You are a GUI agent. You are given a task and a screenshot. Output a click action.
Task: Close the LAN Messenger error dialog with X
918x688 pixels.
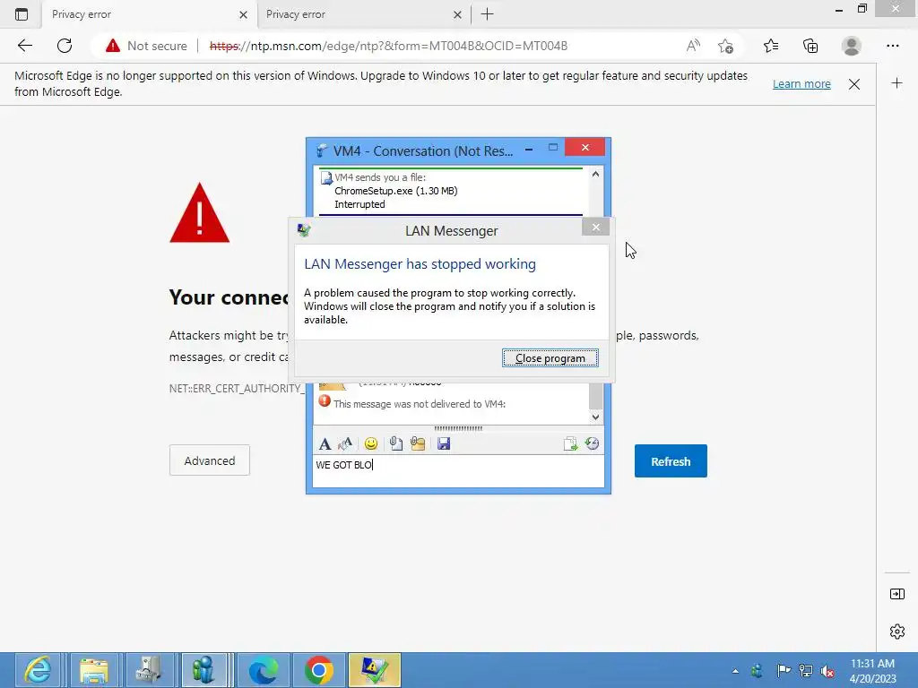pos(595,227)
